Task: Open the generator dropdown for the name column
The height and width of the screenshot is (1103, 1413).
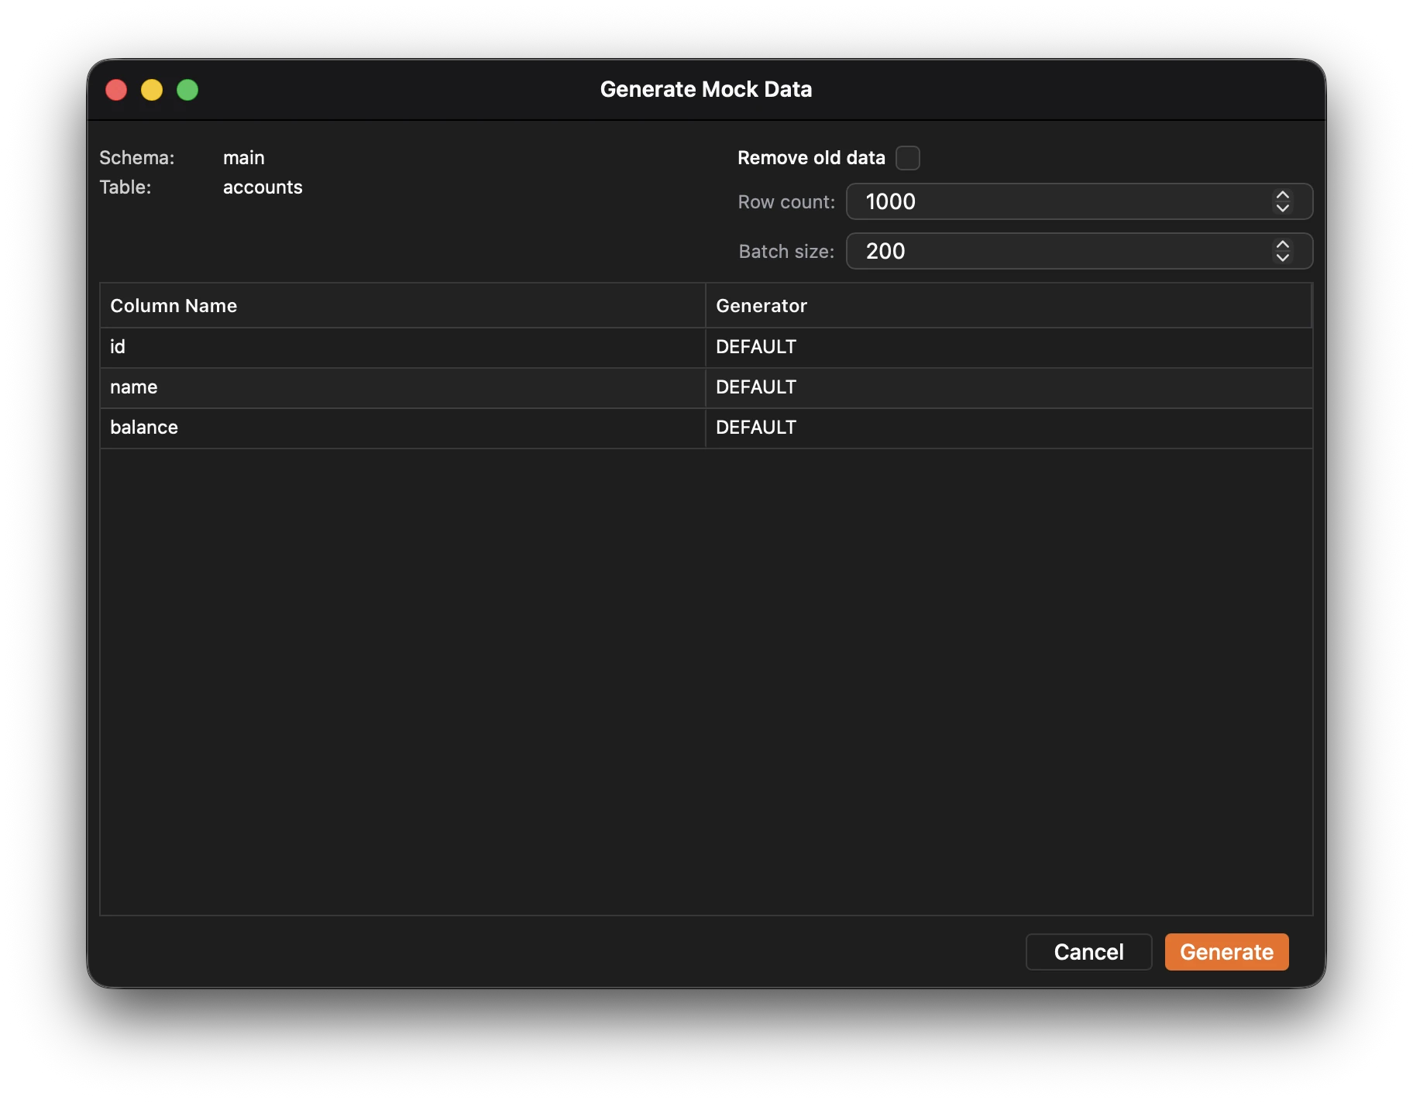Action: point(1007,387)
